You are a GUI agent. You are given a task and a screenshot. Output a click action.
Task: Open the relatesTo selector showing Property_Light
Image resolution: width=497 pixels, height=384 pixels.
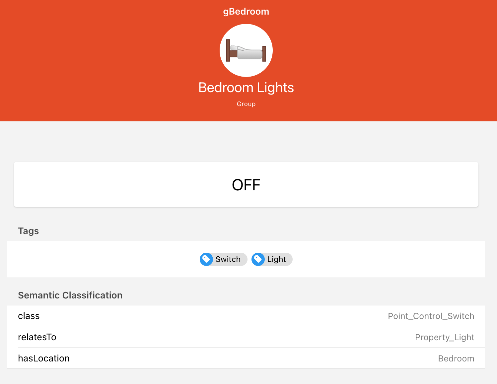[x=445, y=337]
